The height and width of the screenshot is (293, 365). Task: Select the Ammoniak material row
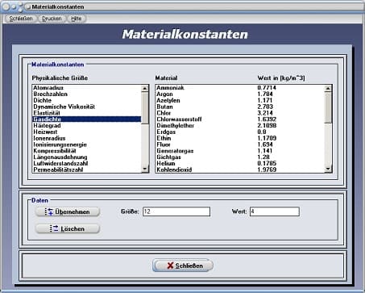pos(240,88)
